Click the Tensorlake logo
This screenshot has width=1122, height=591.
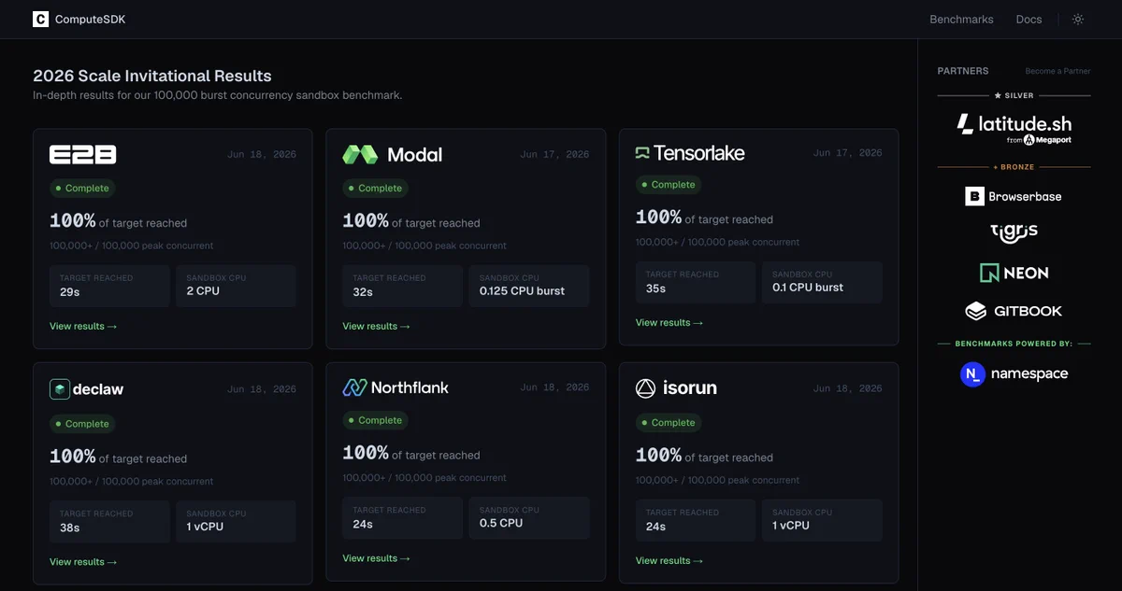pyautogui.click(x=690, y=152)
